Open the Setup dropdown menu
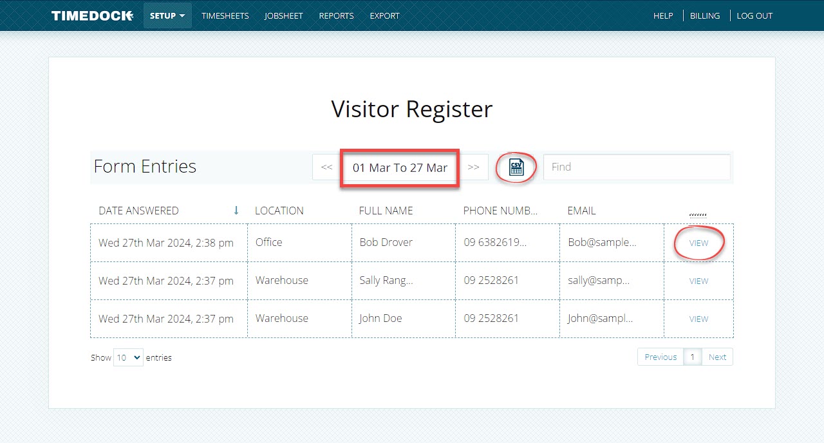 click(167, 15)
